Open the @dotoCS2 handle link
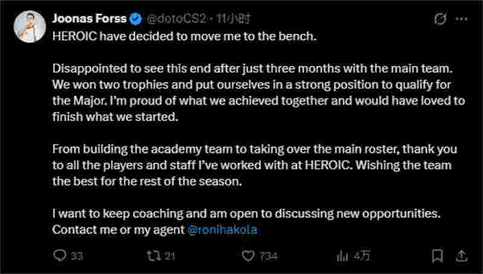The image size is (483, 274). pyautogui.click(x=176, y=19)
